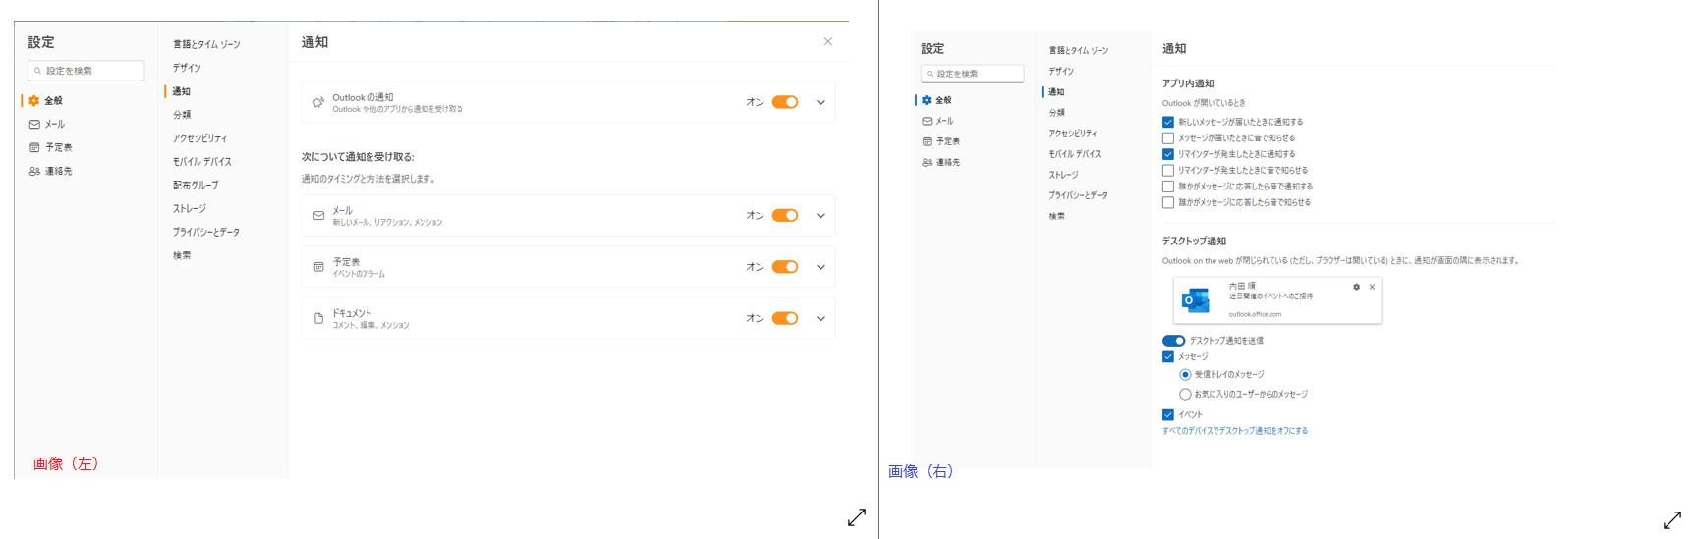This screenshot has height=539, width=1696.
Task: Check リマインダーが発生したときに音で知らせる
Action: click(1168, 171)
